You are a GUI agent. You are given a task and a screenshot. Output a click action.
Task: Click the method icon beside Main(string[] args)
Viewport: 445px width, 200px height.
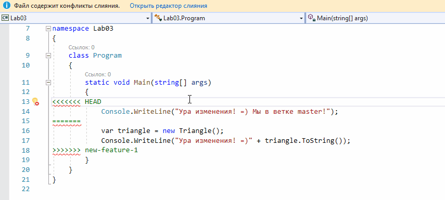(x=312, y=18)
